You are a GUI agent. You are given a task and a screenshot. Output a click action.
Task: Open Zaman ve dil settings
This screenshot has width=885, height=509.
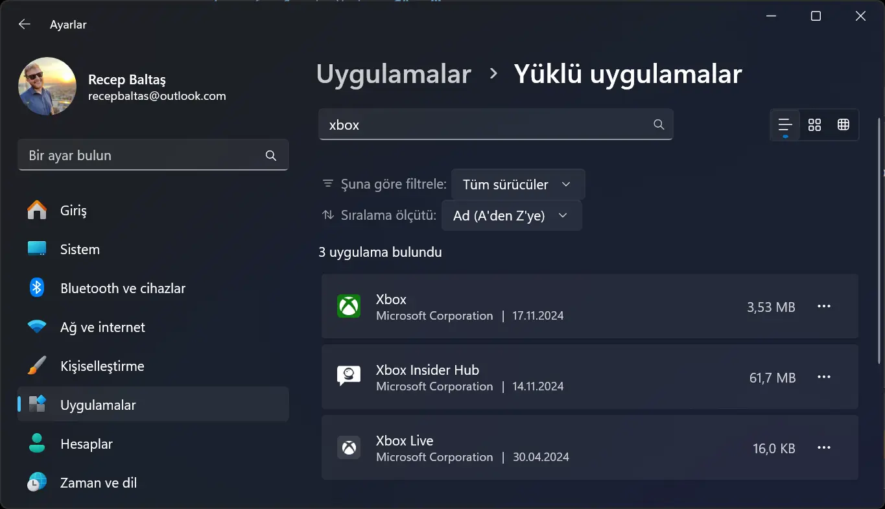point(153,483)
